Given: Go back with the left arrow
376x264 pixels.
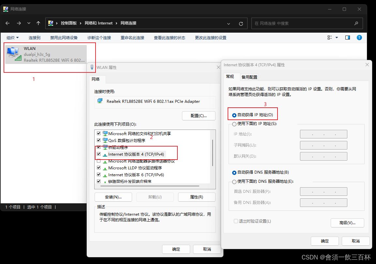Looking at the screenshot, I should tap(8, 23).
